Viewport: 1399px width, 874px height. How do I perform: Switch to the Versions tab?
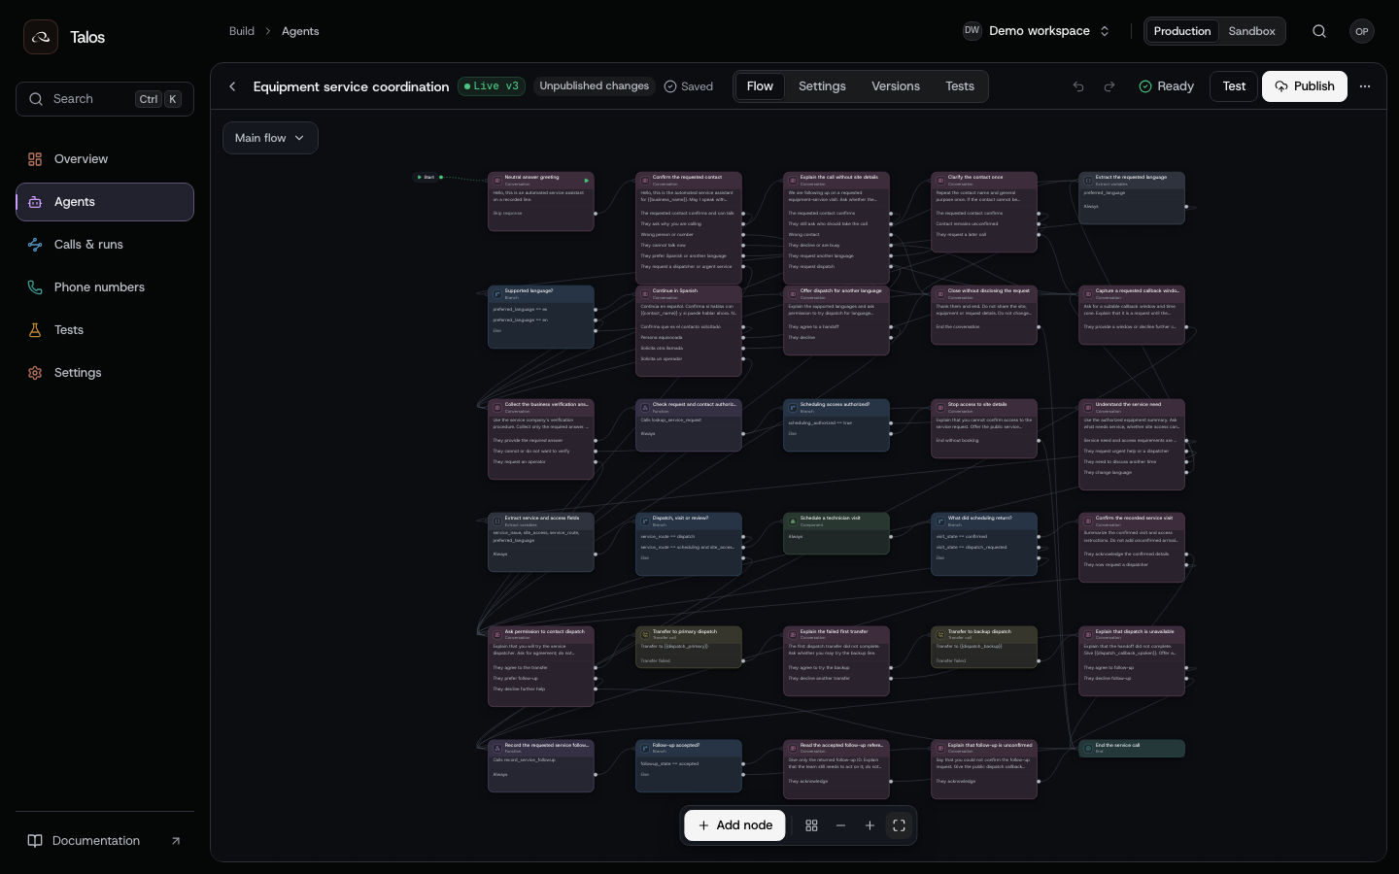pos(896,86)
